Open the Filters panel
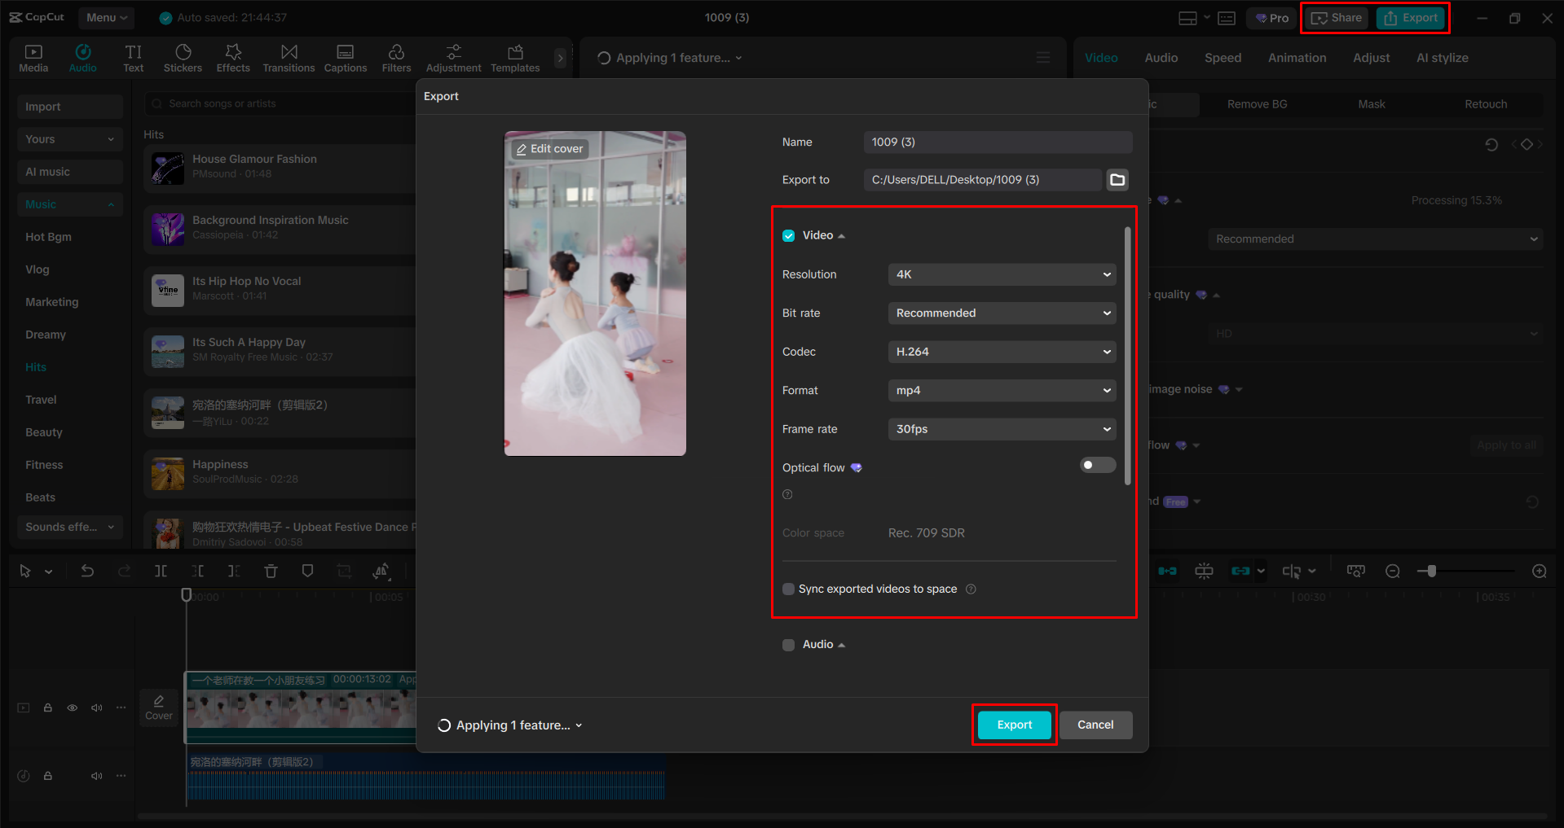This screenshot has height=828, width=1564. click(396, 57)
